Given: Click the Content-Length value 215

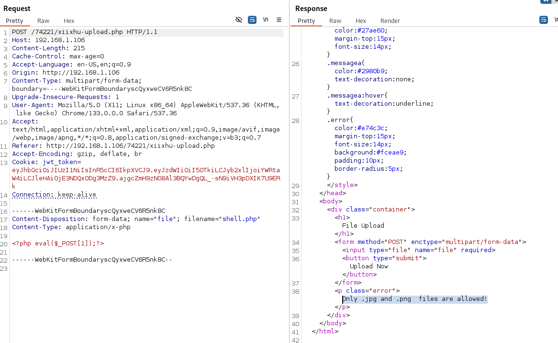Looking at the screenshot, I should (79, 48).
